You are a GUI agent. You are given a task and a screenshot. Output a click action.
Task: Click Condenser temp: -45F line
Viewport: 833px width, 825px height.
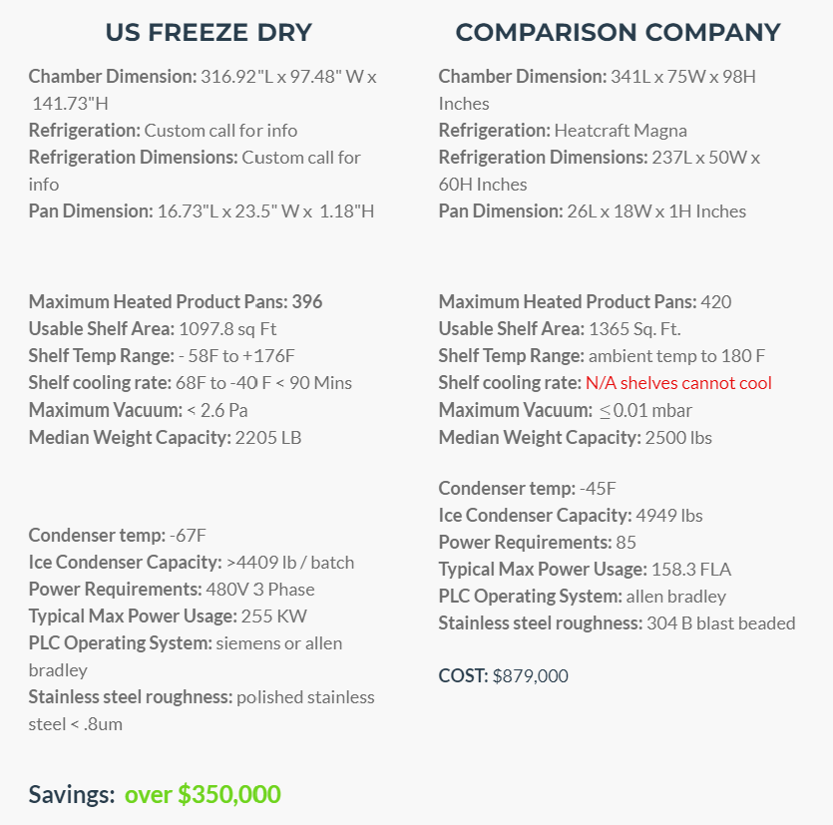tap(527, 488)
